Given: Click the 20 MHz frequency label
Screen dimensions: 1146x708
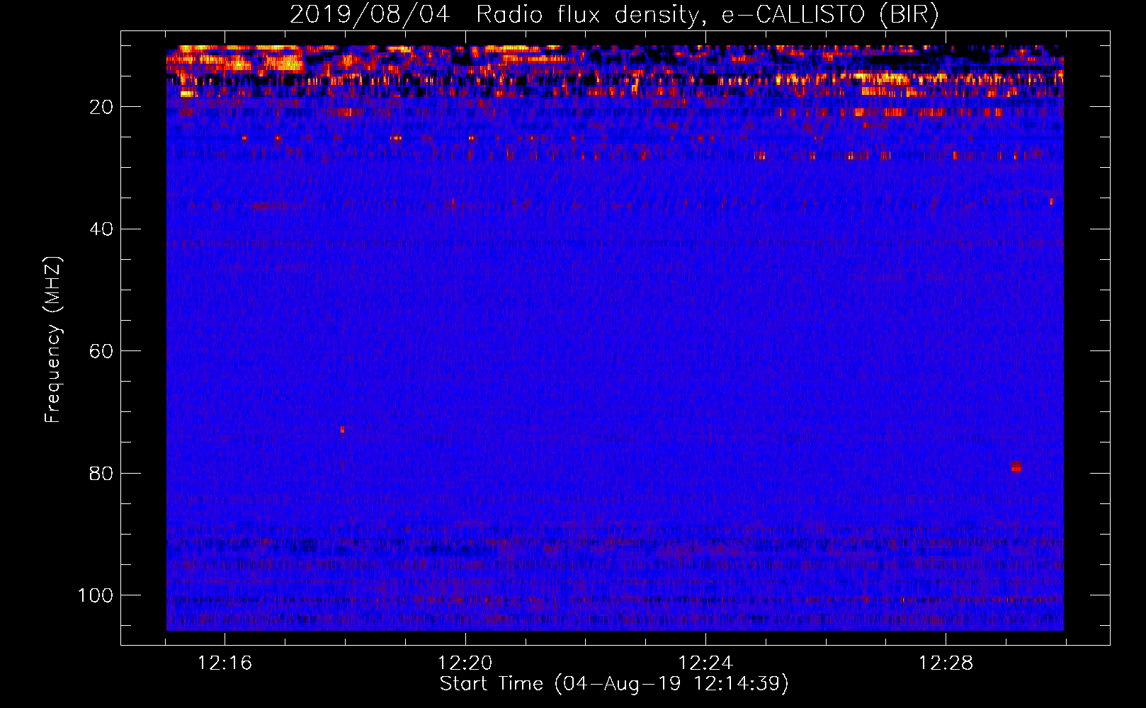Looking at the screenshot, I should click(101, 107).
